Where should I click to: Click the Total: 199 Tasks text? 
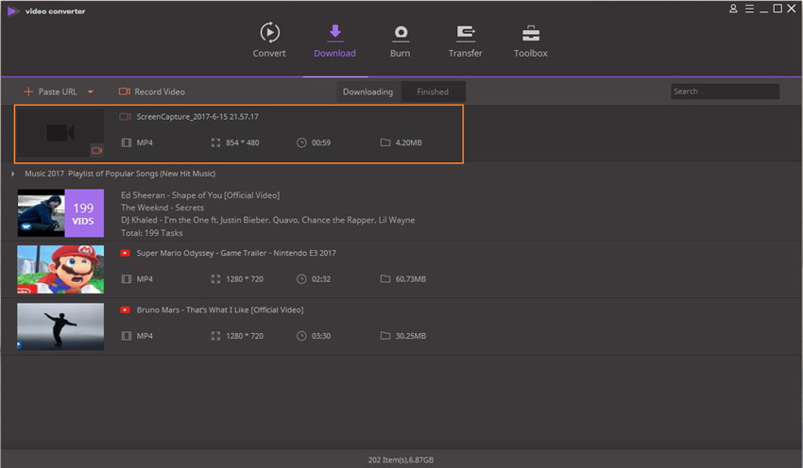(x=151, y=233)
